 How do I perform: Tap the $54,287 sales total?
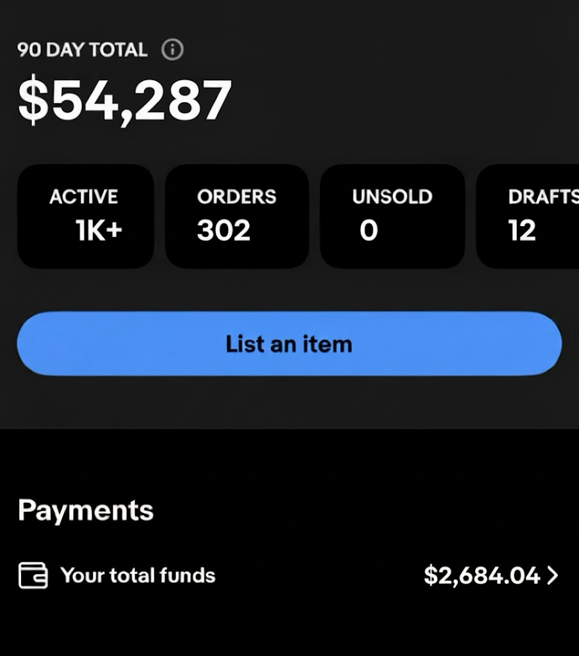coord(125,101)
